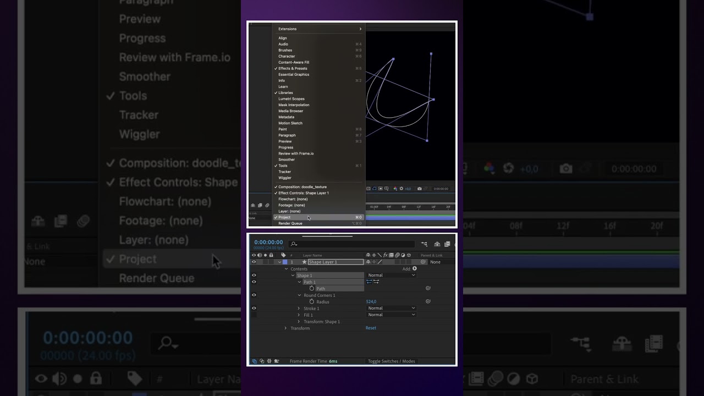Click the stopwatch next to Radius
This screenshot has height=396, width=704.
point(312,301)
